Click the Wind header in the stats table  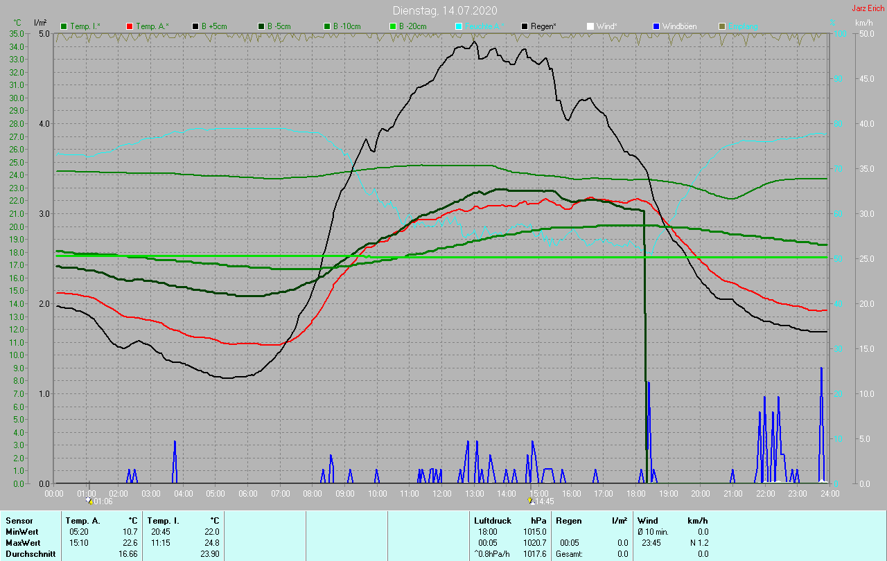pyautogui.click(x=647, y=520)
